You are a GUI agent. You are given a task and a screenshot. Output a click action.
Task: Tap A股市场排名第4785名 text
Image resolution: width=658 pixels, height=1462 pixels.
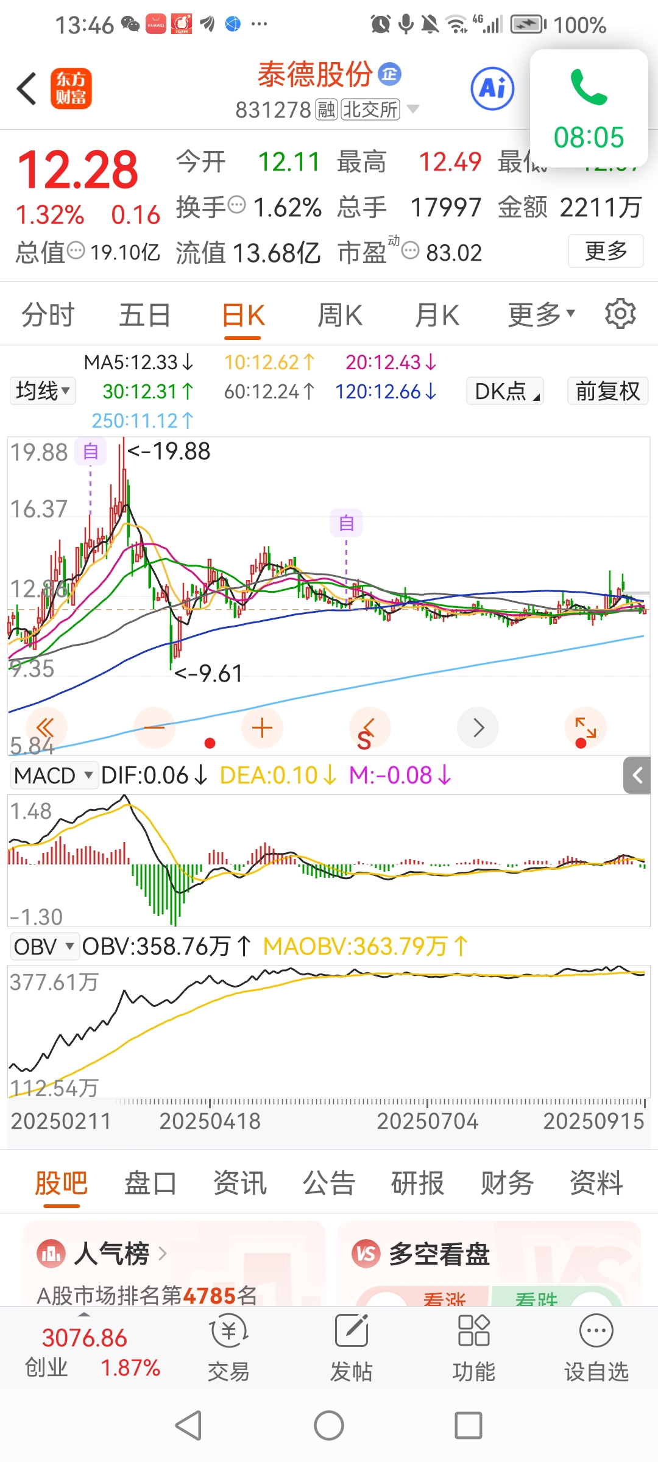click(x=147, y=1295)
